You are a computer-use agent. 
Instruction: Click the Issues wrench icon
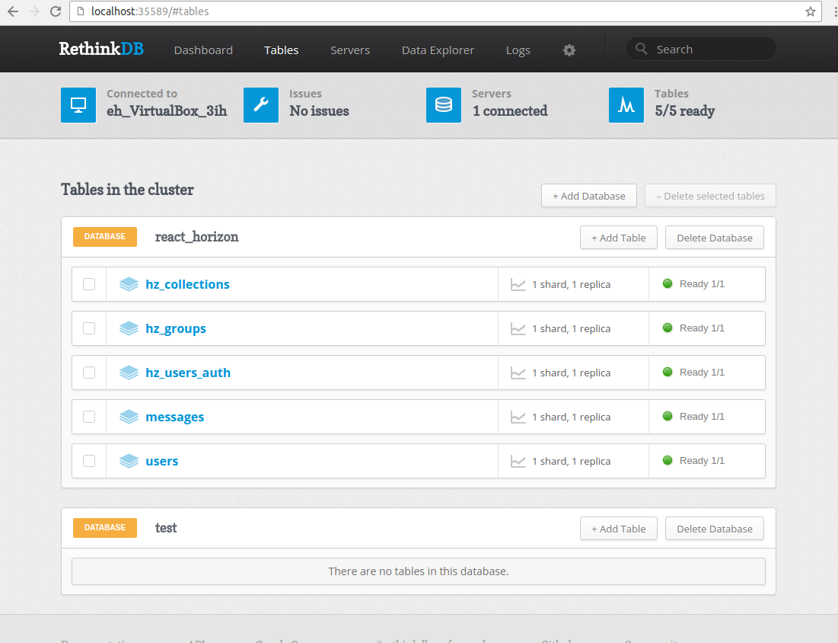point(261,105)
